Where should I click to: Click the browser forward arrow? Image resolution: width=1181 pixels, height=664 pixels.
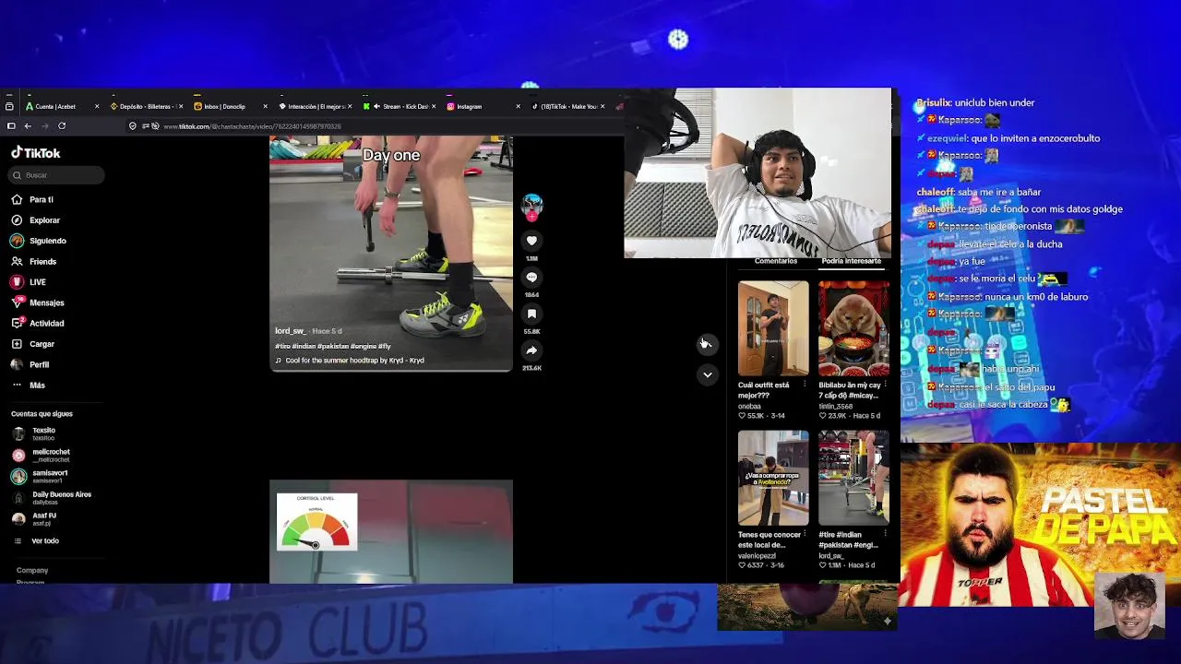(44, 126)
